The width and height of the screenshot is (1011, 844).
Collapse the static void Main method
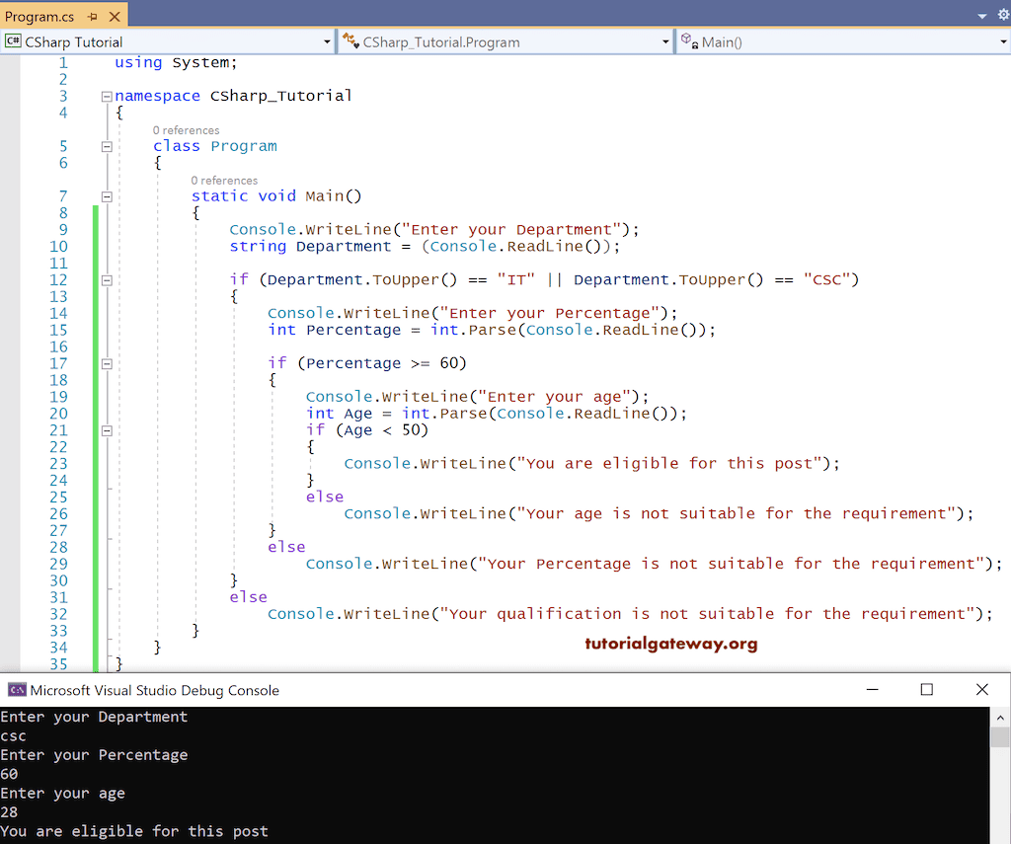(107, 196)
